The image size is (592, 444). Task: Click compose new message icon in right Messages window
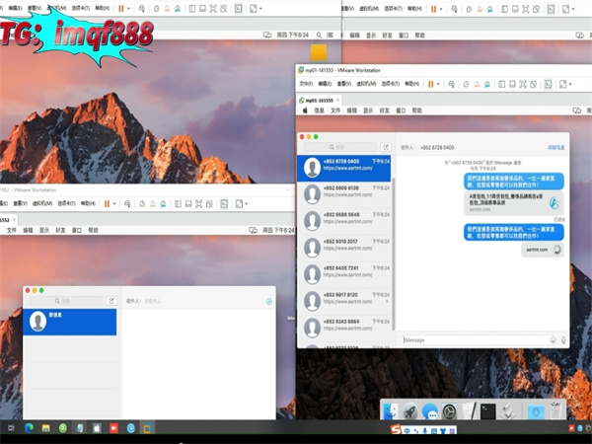click(386, 147)
